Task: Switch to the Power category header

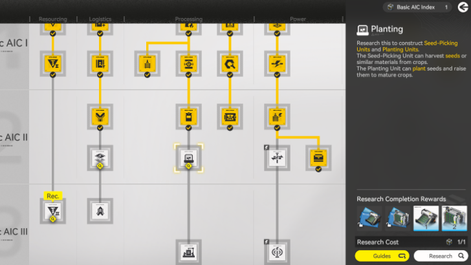Action: (298, 19)
